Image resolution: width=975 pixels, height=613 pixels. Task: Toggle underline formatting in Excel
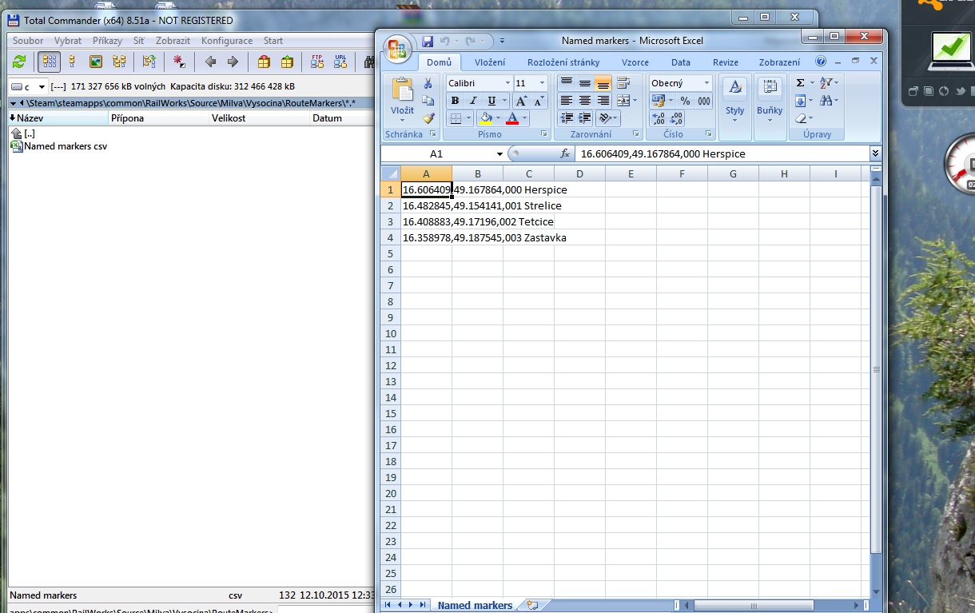coord(491,101)
